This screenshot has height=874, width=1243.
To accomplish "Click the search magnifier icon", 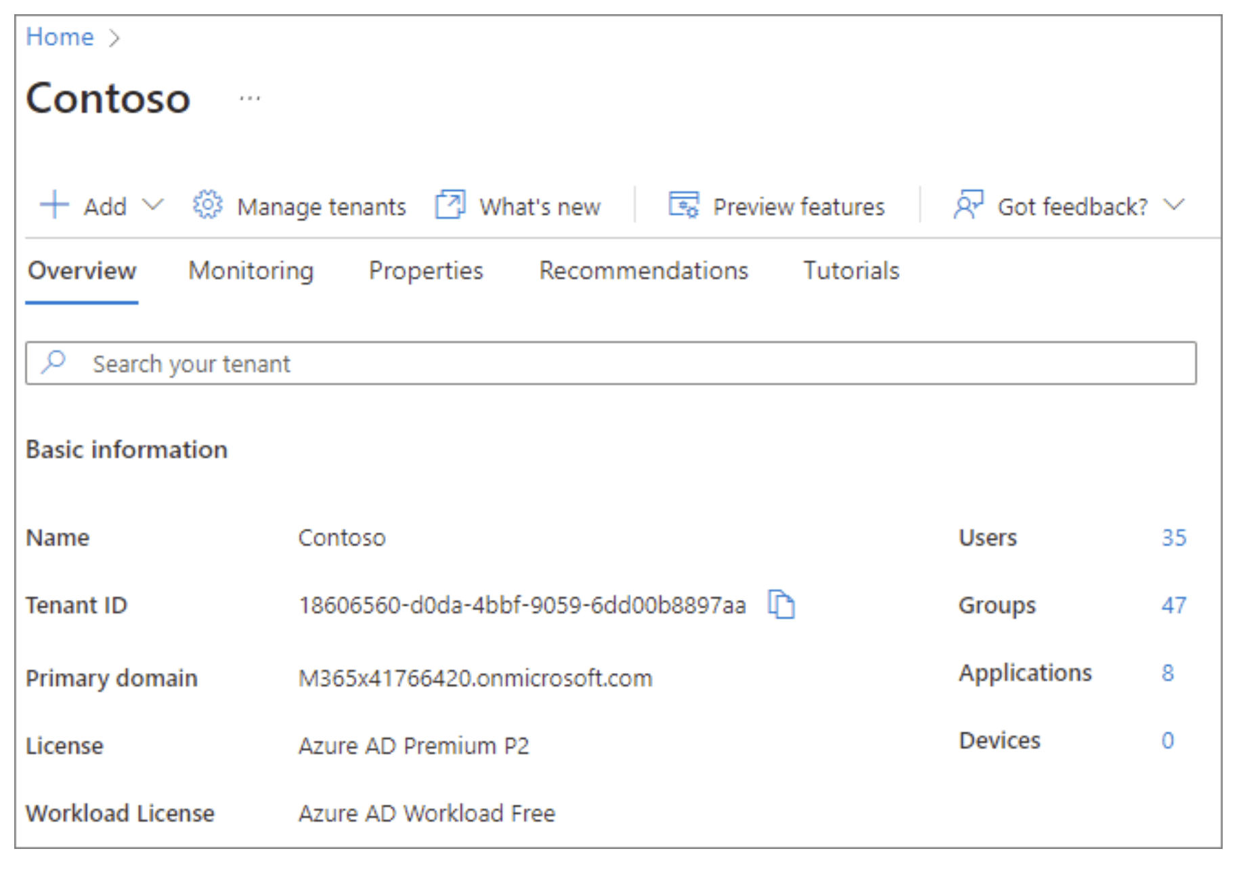I will [53, 362].
